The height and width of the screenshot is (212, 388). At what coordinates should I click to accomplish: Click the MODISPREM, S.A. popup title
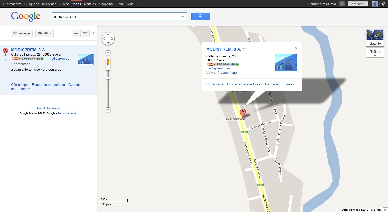(x=224, y=49)
